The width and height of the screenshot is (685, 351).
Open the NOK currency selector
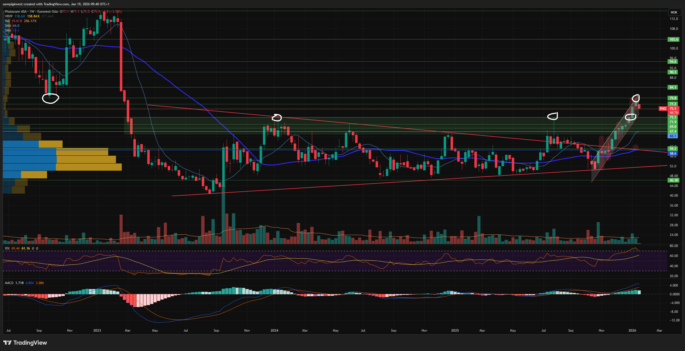tap(674, 12)
